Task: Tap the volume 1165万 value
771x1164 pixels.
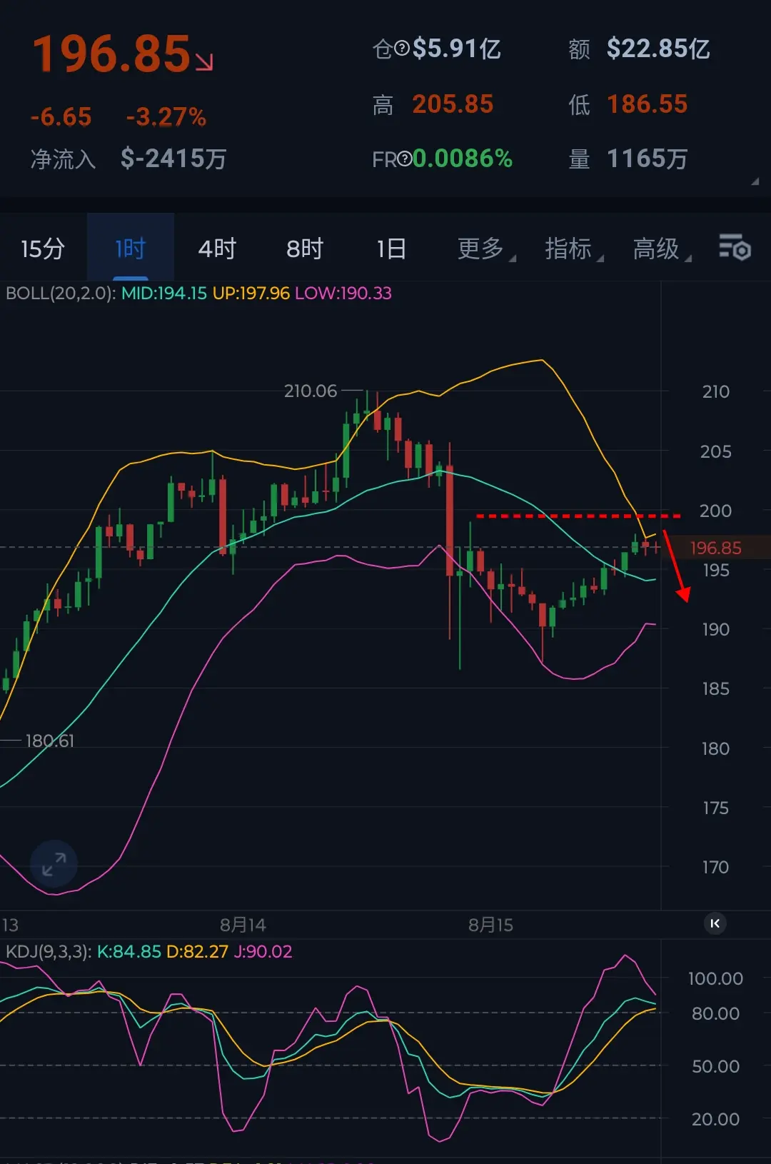Action: pos(647,159)
